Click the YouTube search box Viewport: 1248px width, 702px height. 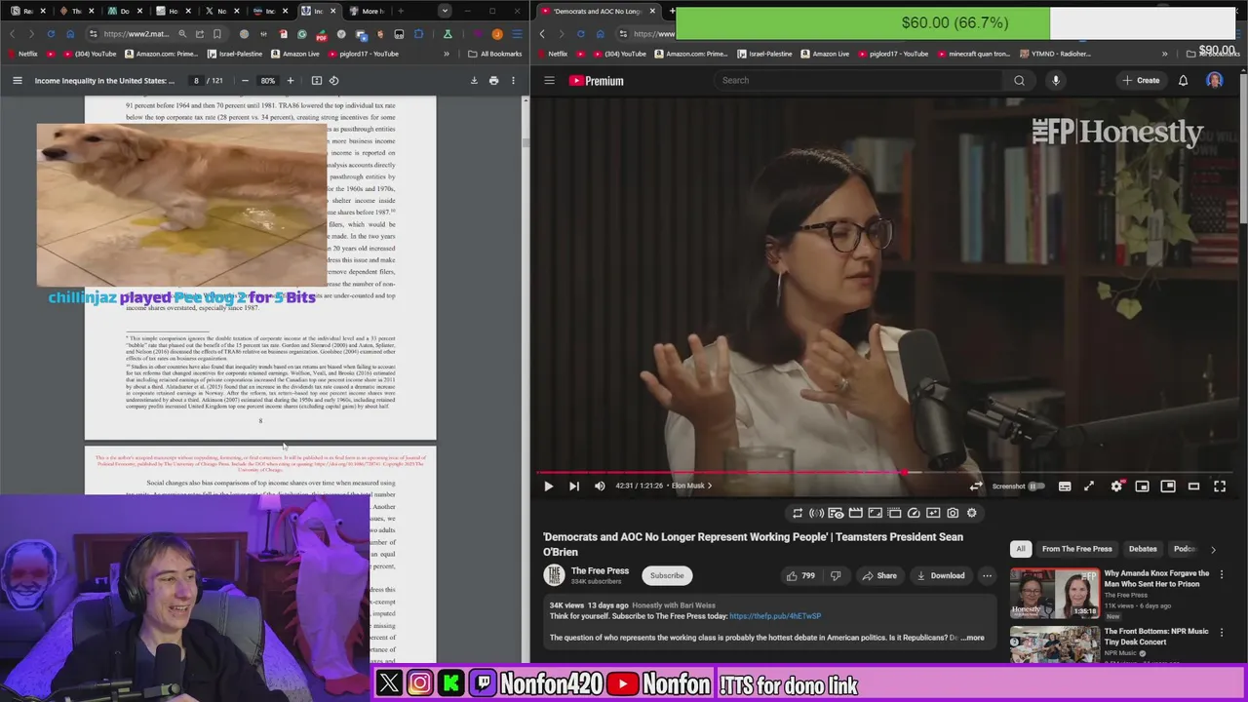tap(859, 80)
